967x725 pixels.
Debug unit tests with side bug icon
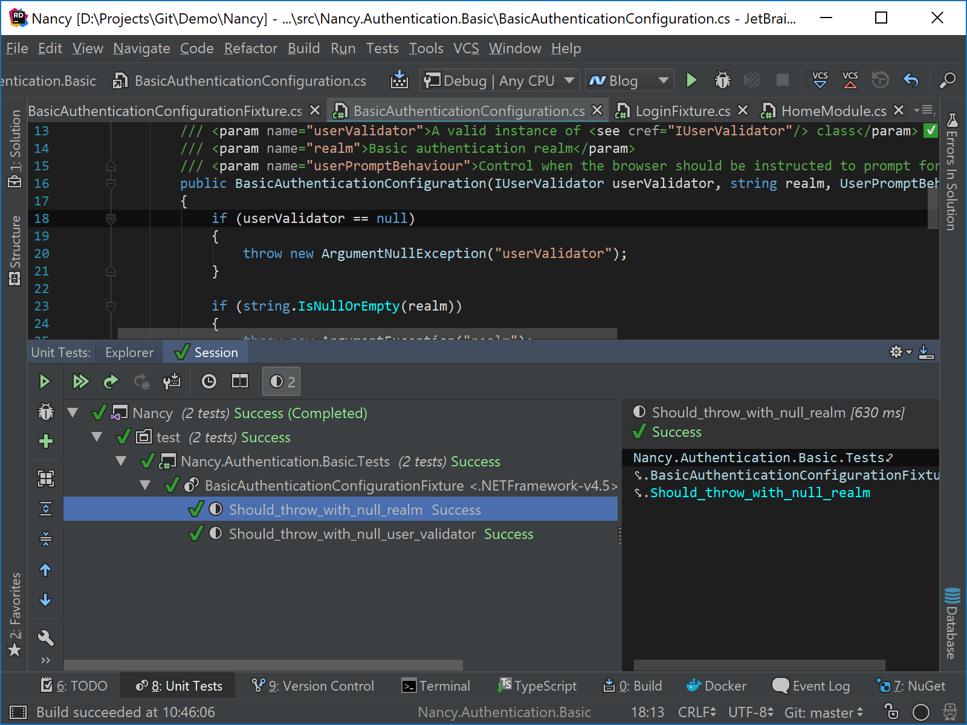pos(46,411)
